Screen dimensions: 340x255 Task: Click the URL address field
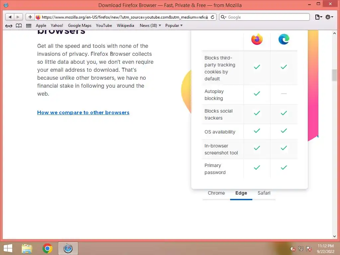[x=123, y=17]
